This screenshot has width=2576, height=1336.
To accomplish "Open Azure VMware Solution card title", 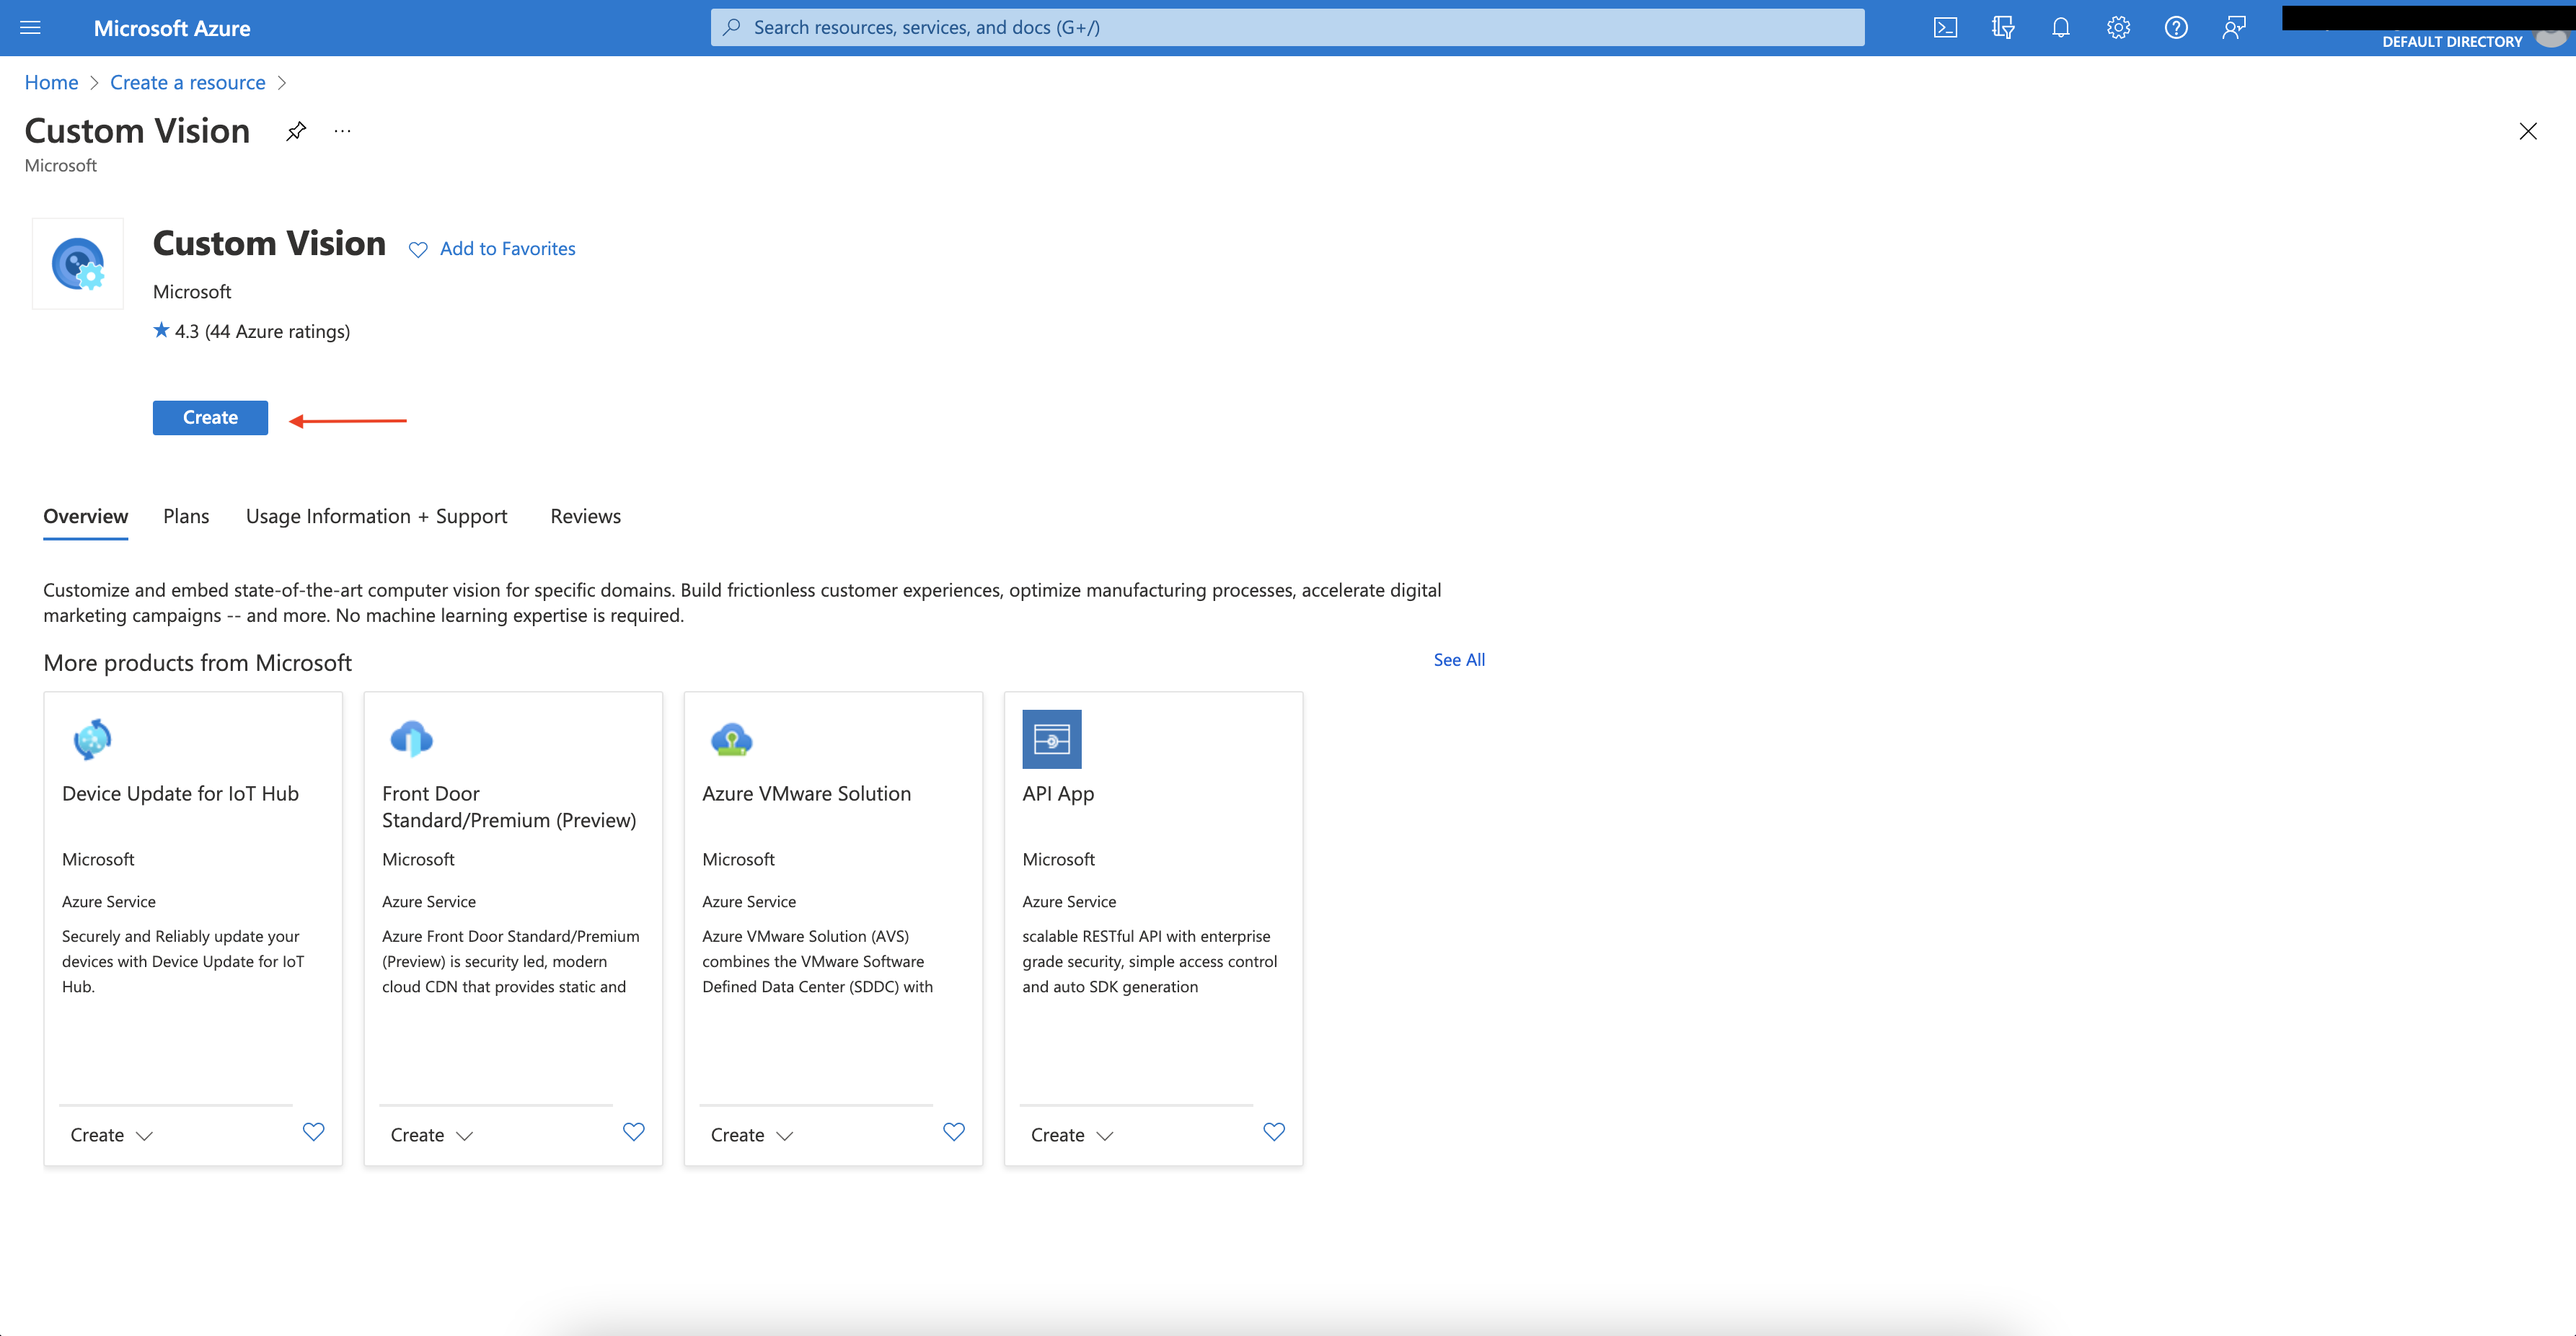I will pos(807,794).
